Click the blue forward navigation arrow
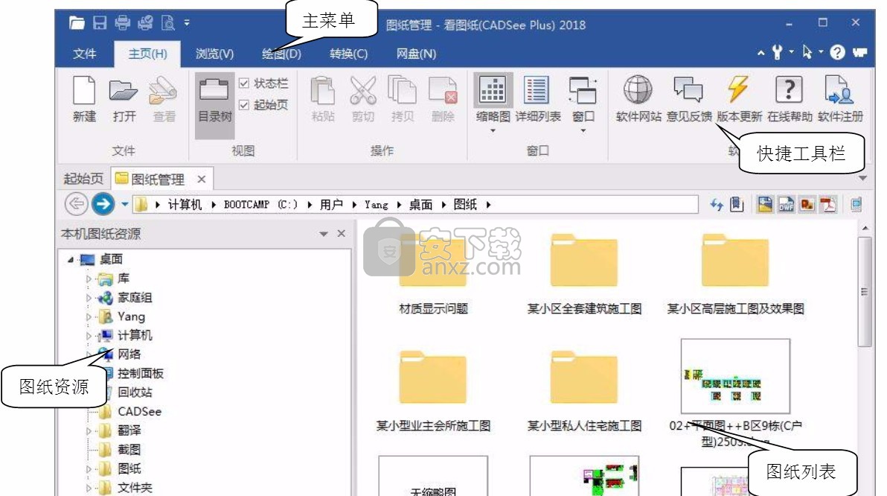This screenshot has height=496, width=887. click(103, 204)
